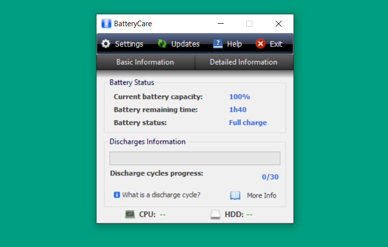
Task: Open the More Info link
Action: [x=261, y=196]
